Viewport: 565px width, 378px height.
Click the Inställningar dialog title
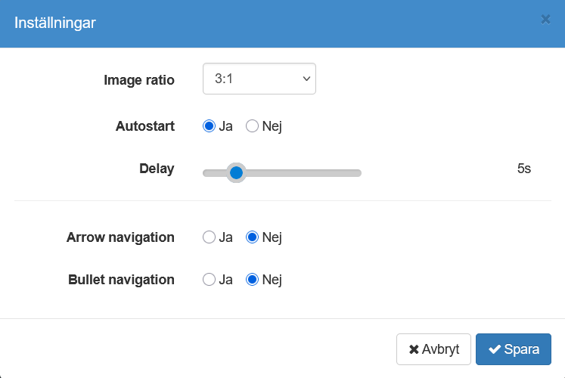[55, 23]
